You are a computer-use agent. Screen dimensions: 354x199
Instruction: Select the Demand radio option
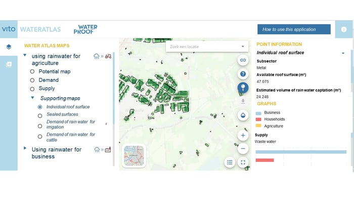coord(32,81)
